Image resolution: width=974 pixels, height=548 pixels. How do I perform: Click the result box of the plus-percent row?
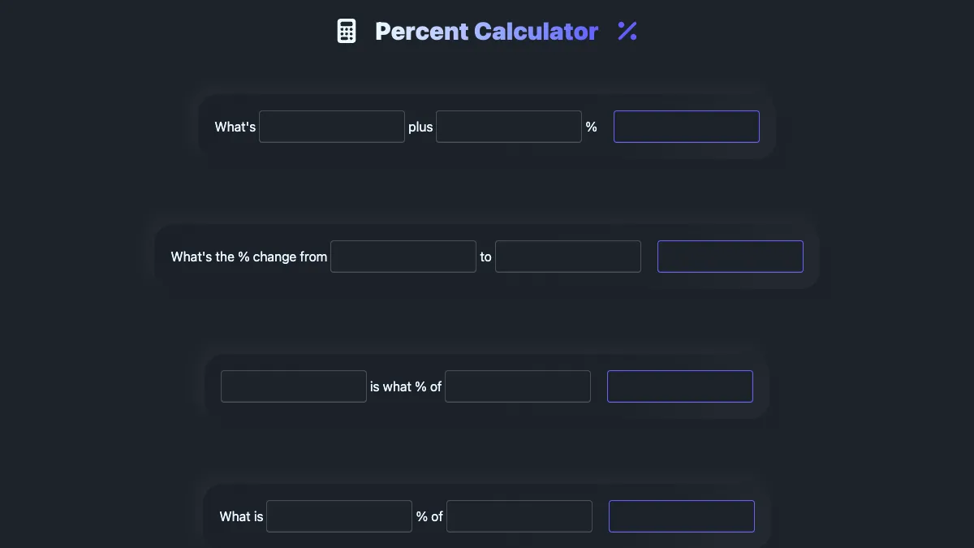coord(686,127)
